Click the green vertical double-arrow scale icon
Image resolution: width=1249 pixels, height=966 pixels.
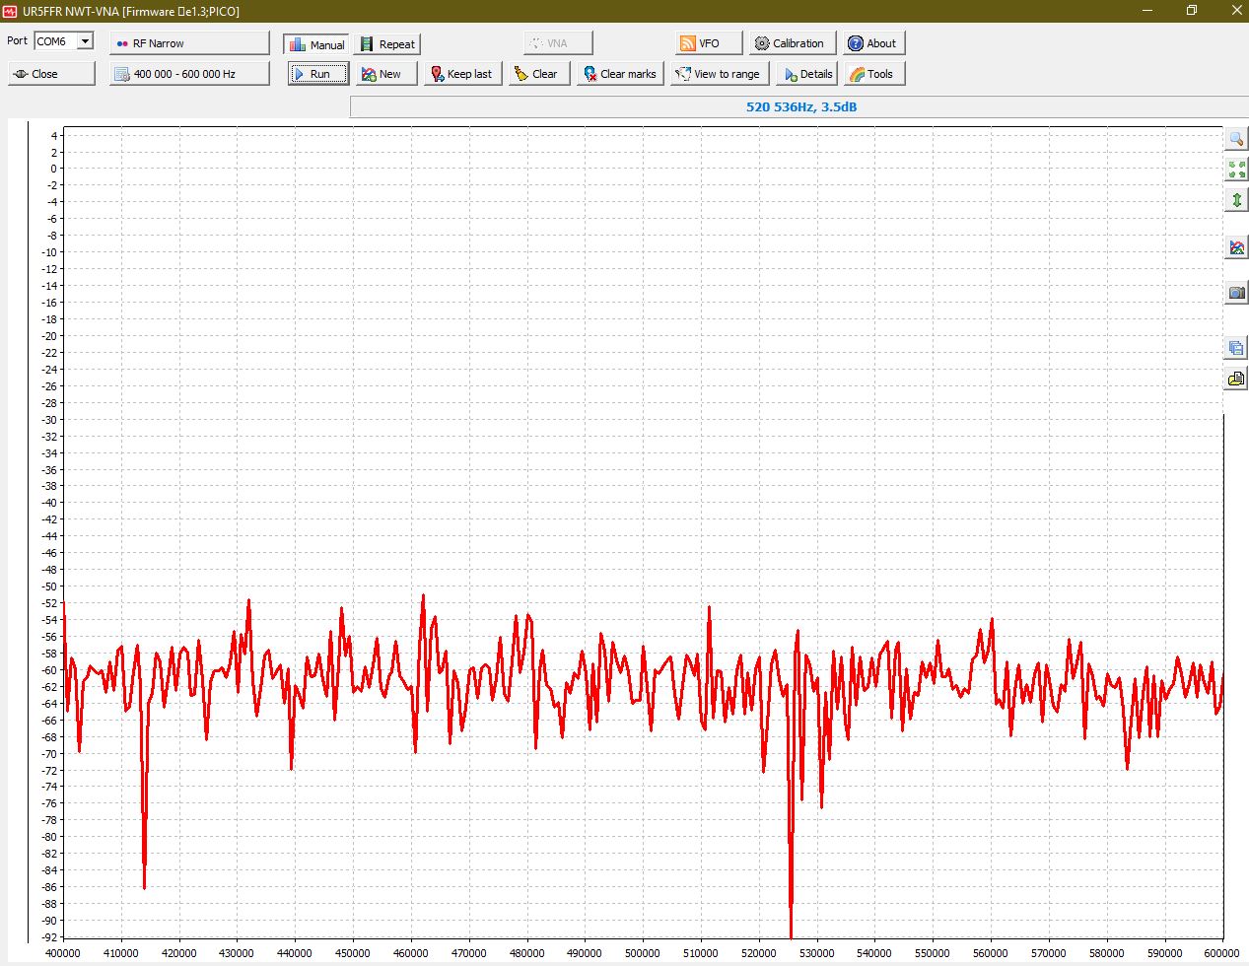pyautogui.click(x=1236, y=200)
